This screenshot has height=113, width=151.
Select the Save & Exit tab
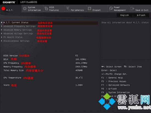(140, 9)
